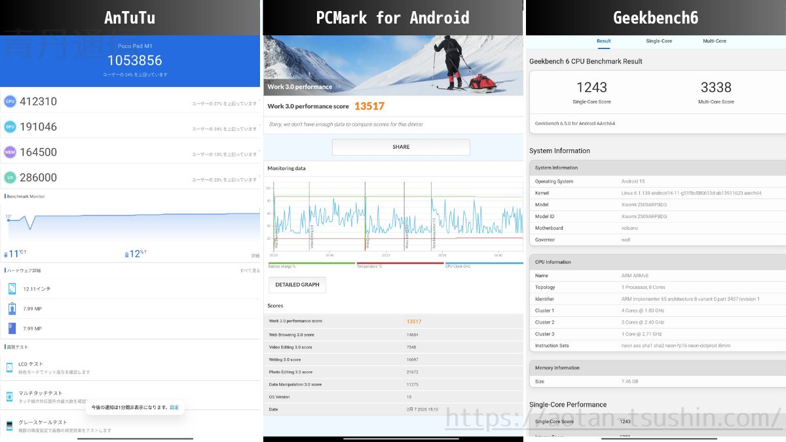The width and height of the screenshot is (786, 442).
Task: Tap the blue CPU score icon
Action: coord(10,101)
